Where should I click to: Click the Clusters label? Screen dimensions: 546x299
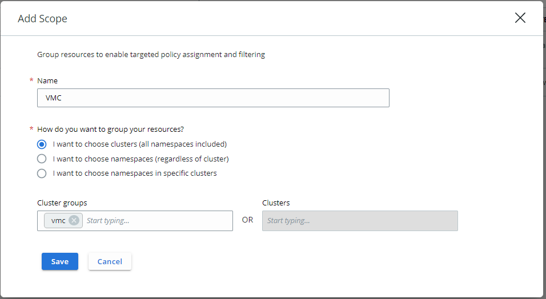click(x=276, y=203)
